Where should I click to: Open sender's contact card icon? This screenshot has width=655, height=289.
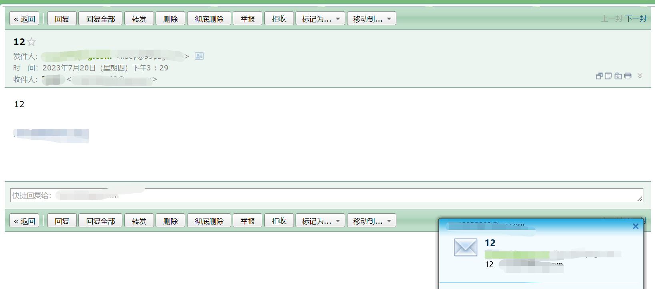[x=199, y=56]
